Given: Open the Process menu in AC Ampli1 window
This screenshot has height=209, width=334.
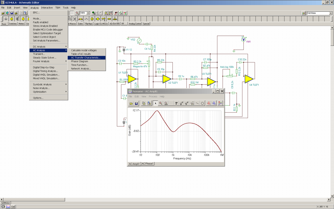Looking at the screenshot, I should pyautogui.click(x=153, y=96).
